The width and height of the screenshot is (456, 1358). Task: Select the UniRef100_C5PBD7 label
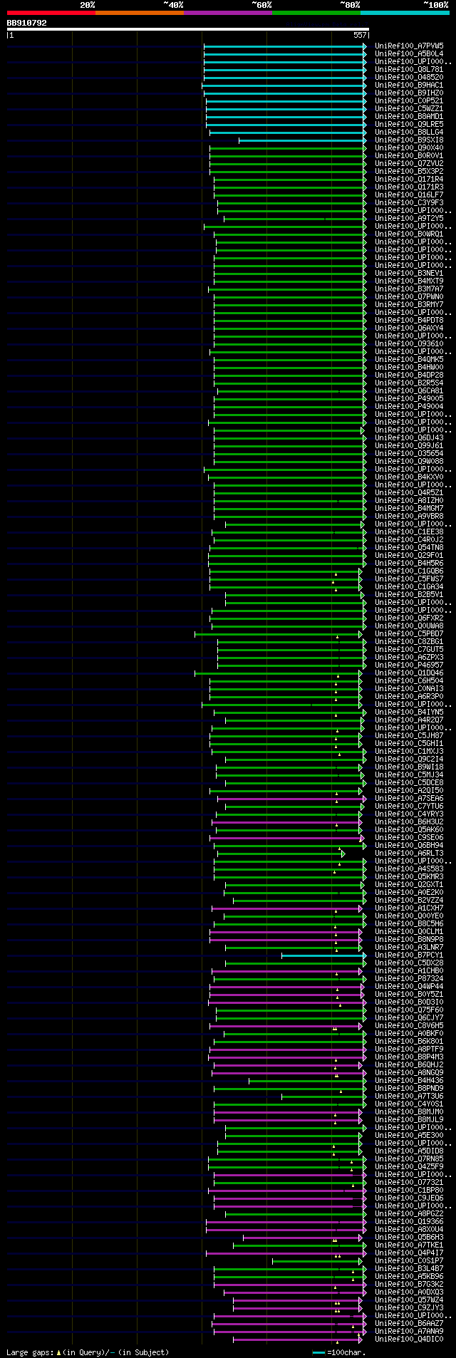tap(409, 633)
